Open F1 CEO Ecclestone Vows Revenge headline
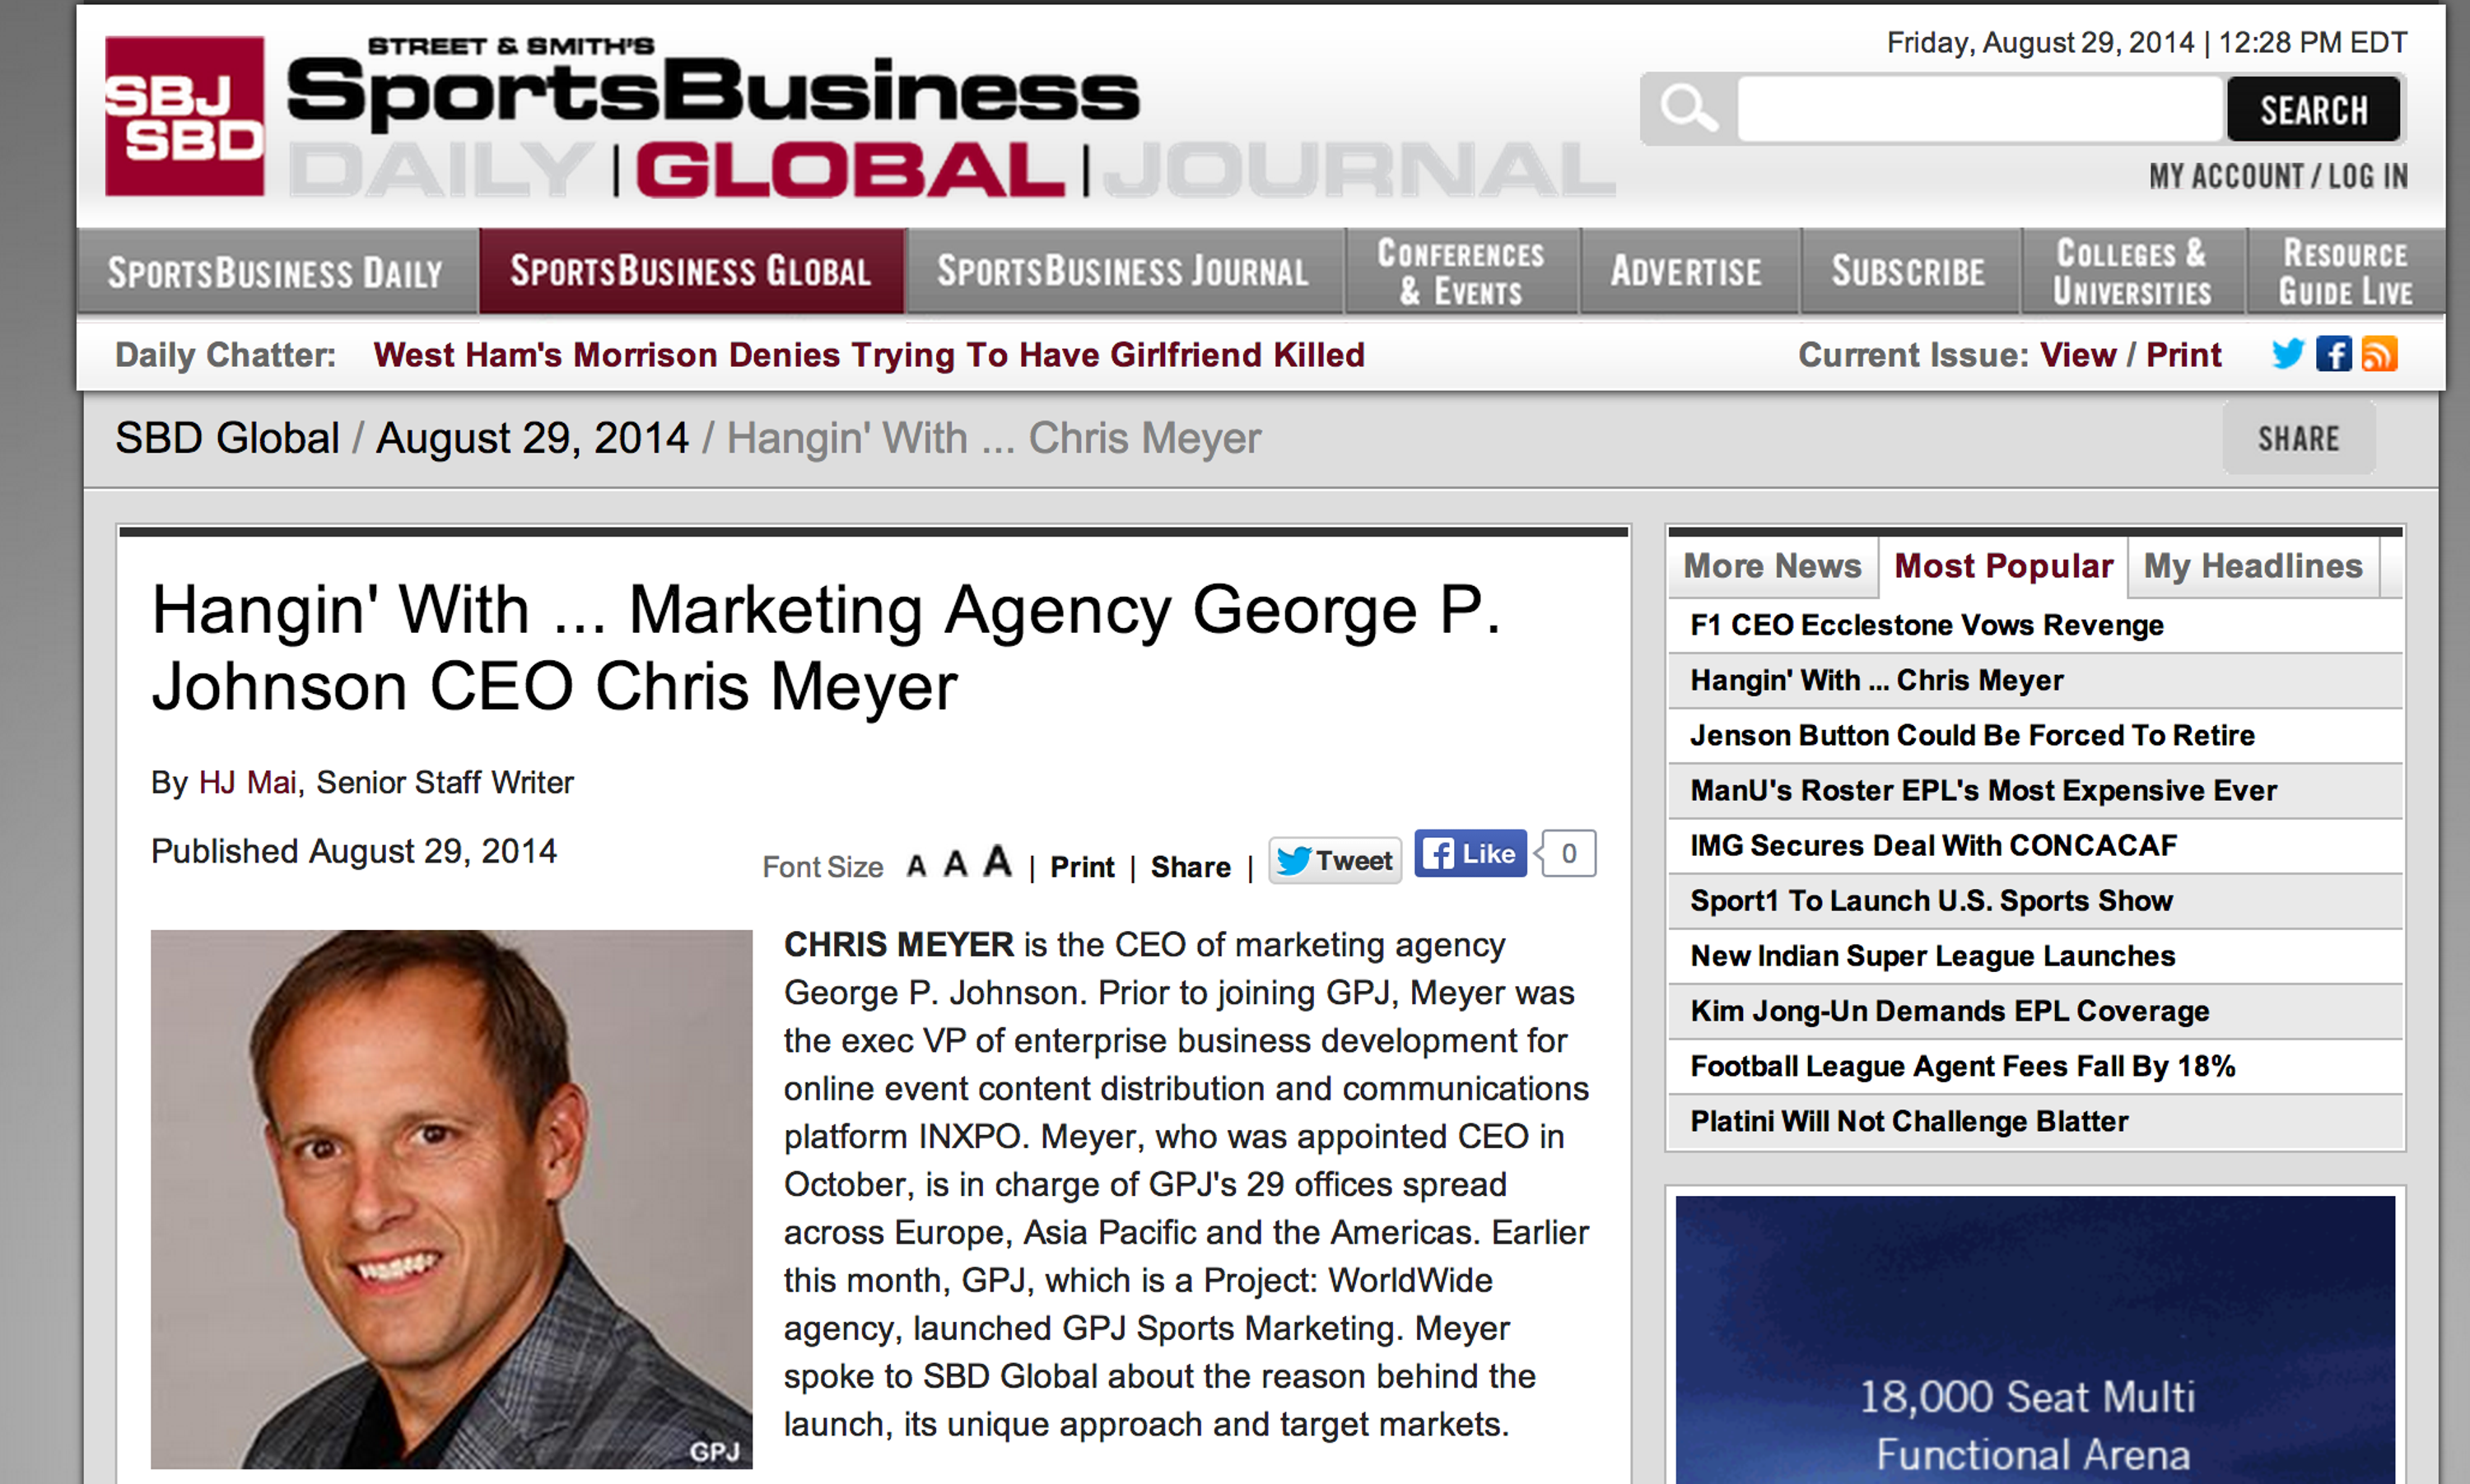The image size is (2470, 1484). point(1927,625)
